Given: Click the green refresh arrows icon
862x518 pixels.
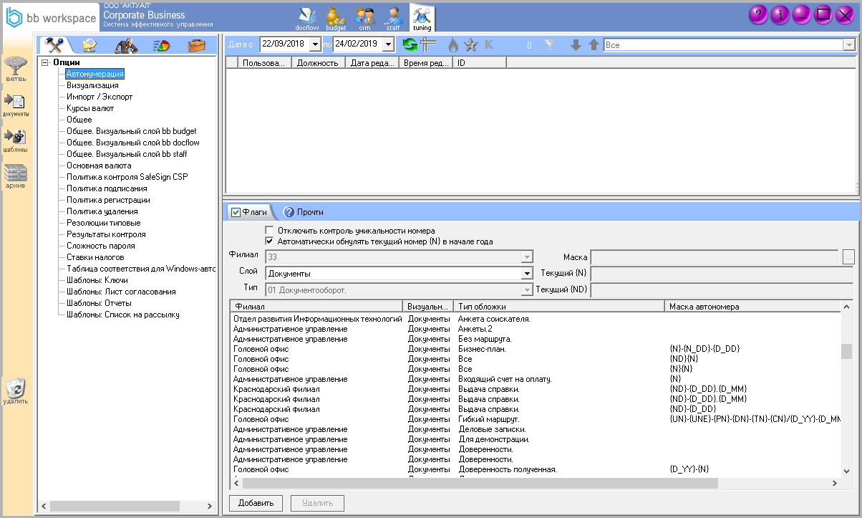Looking at the screenshot, I should pyautogui.click(x=410, y=44).
